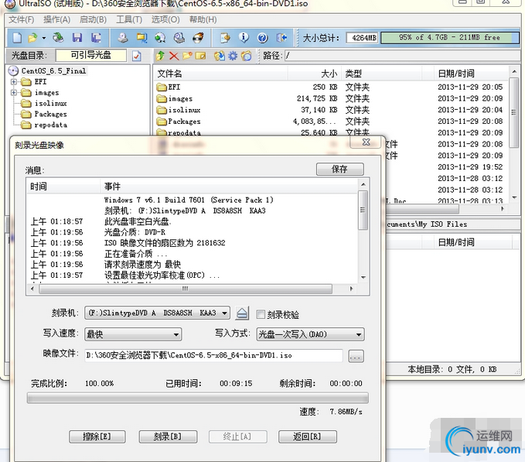Click the 大小总计 4264MB field

click(362, 37)
